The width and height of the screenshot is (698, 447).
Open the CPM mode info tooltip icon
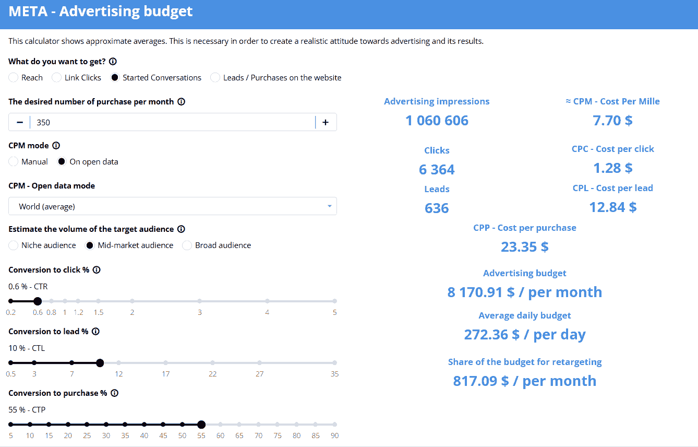click(56, 146)
